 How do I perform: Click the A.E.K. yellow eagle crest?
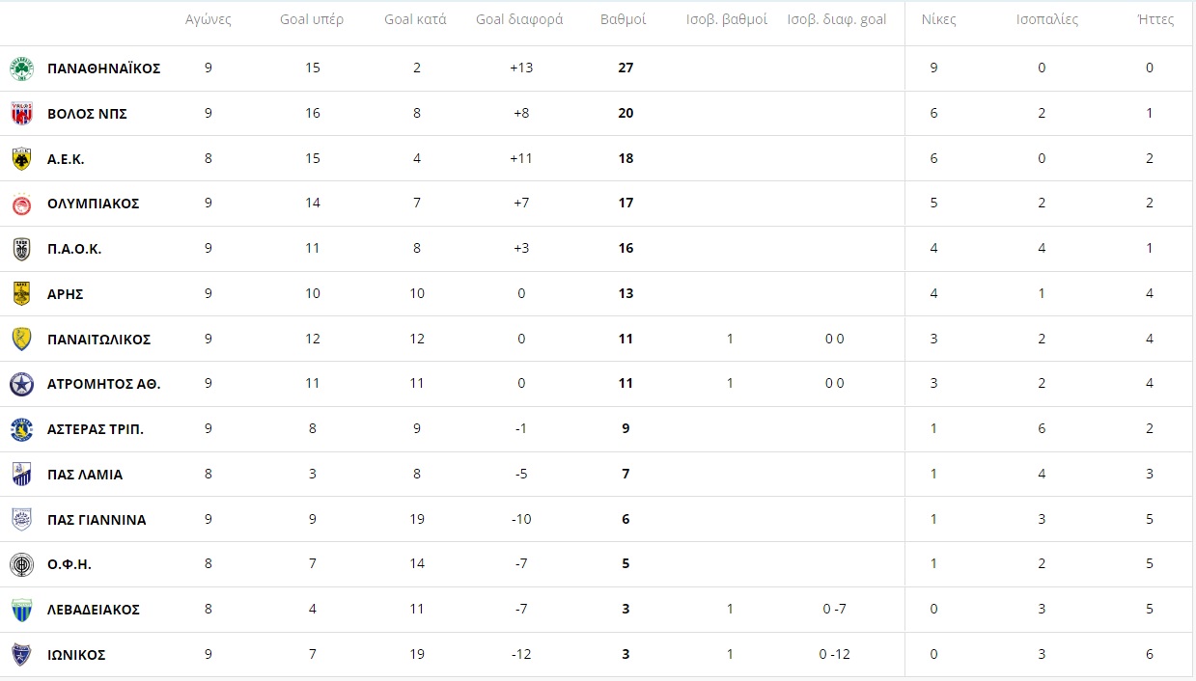[21, 159]
